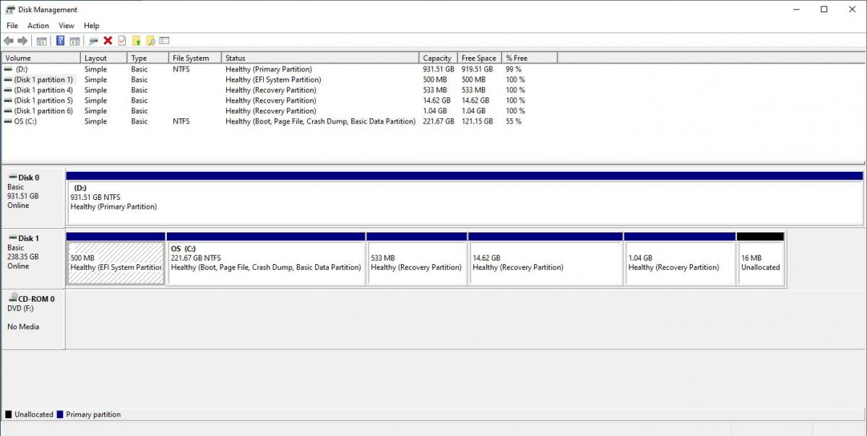Click the Disk 1 Basic label panel
The height and width of the screenshot is (436, 867).
(x=33, y=259)
